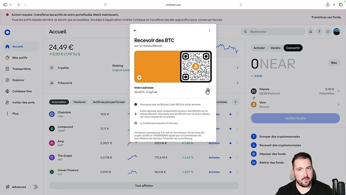This screenshot has width=346, height=195.
Task: Open the three-dot menu in the modal
Action: point(209,30)
